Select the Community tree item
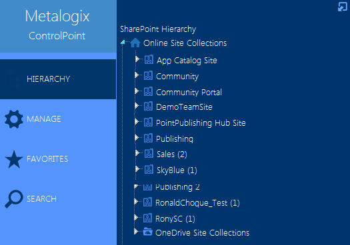 tap(177, 77)
